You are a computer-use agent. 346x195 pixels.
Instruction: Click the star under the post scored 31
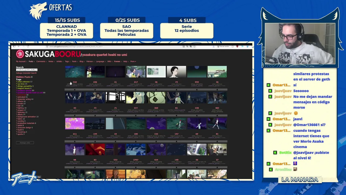(115, 89)
